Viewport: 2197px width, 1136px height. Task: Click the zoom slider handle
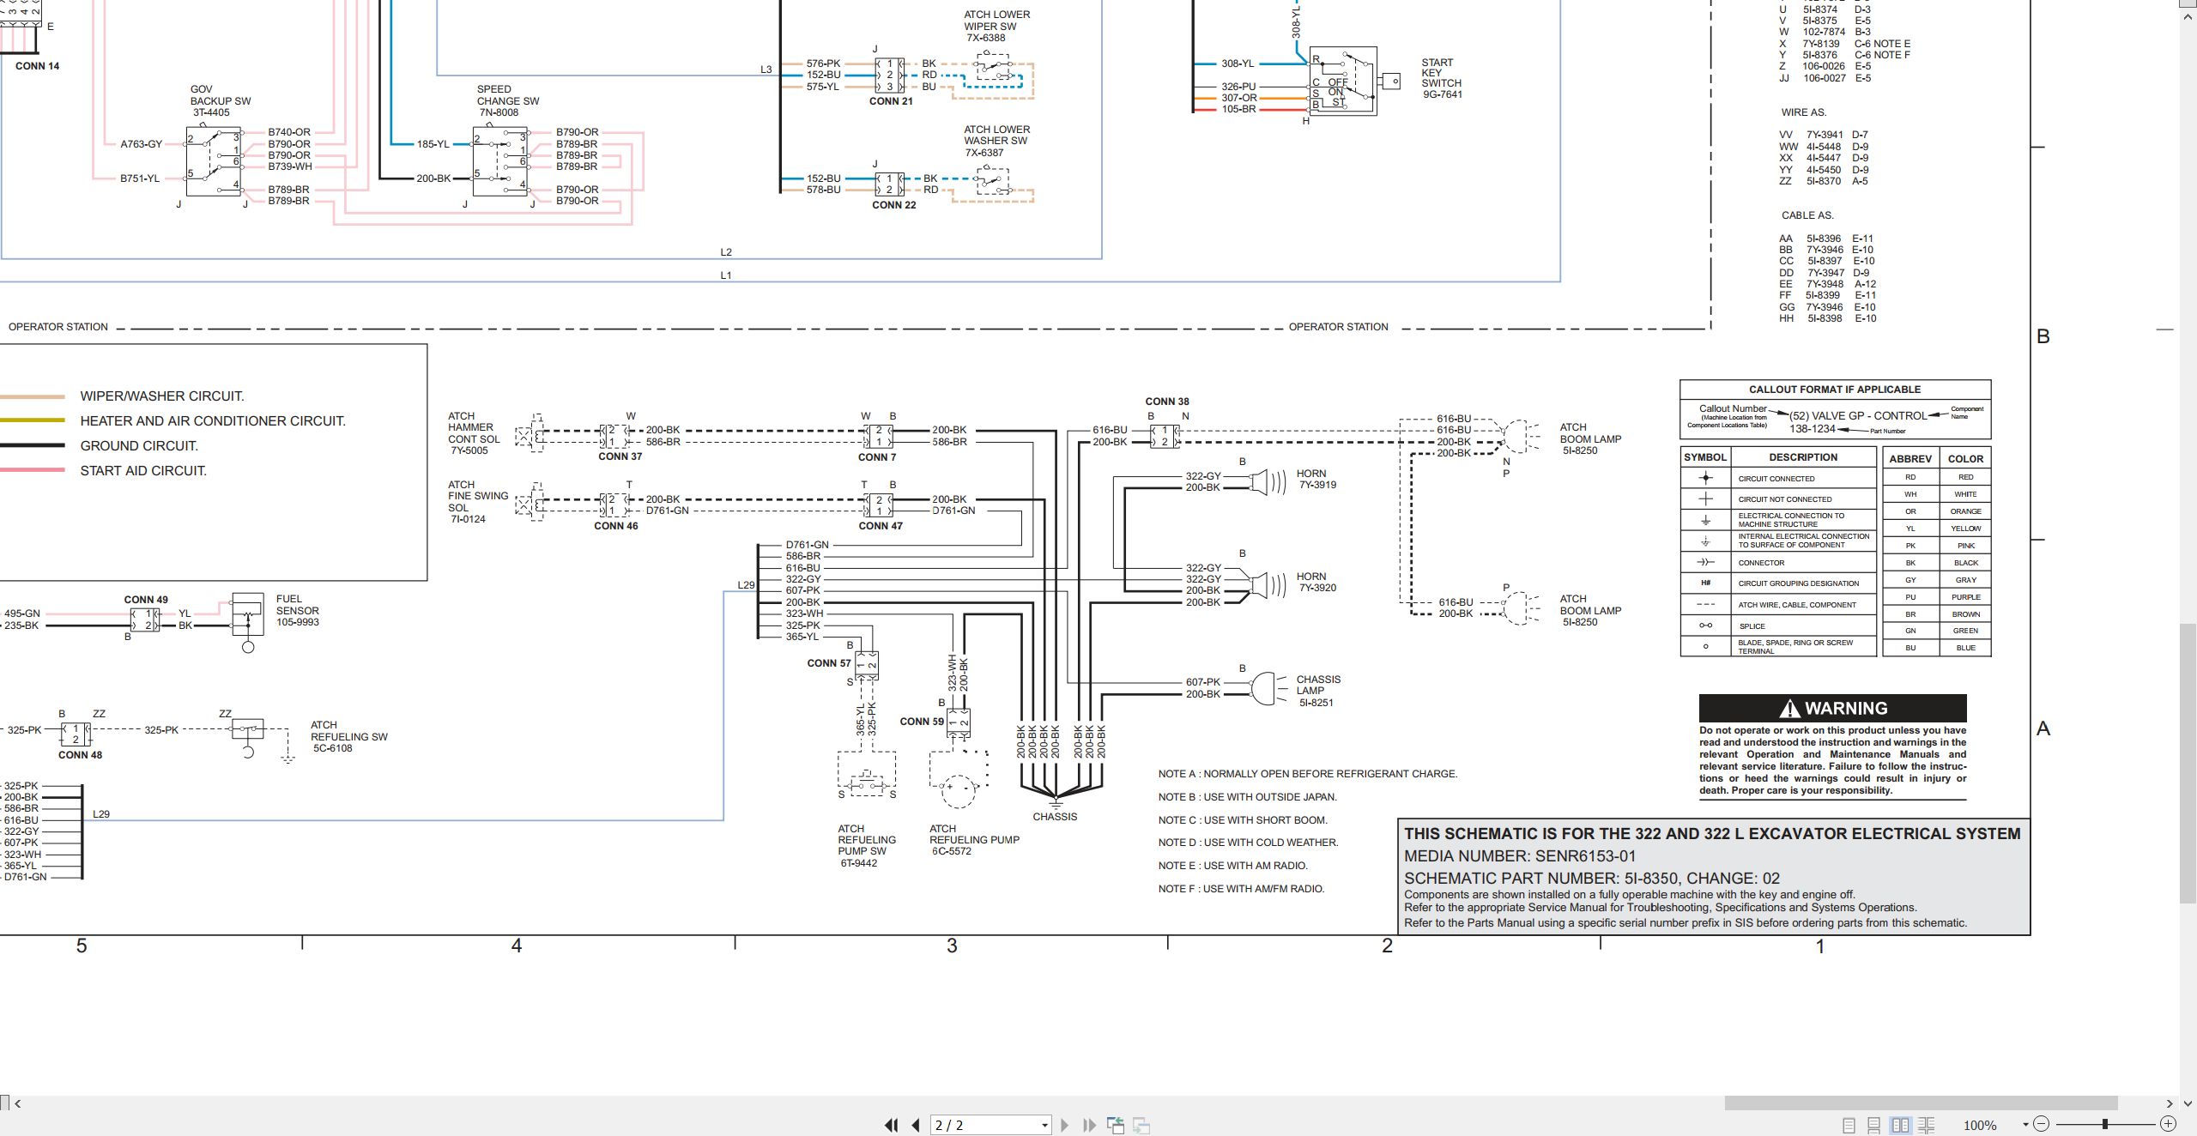tap(2105, 1124)
